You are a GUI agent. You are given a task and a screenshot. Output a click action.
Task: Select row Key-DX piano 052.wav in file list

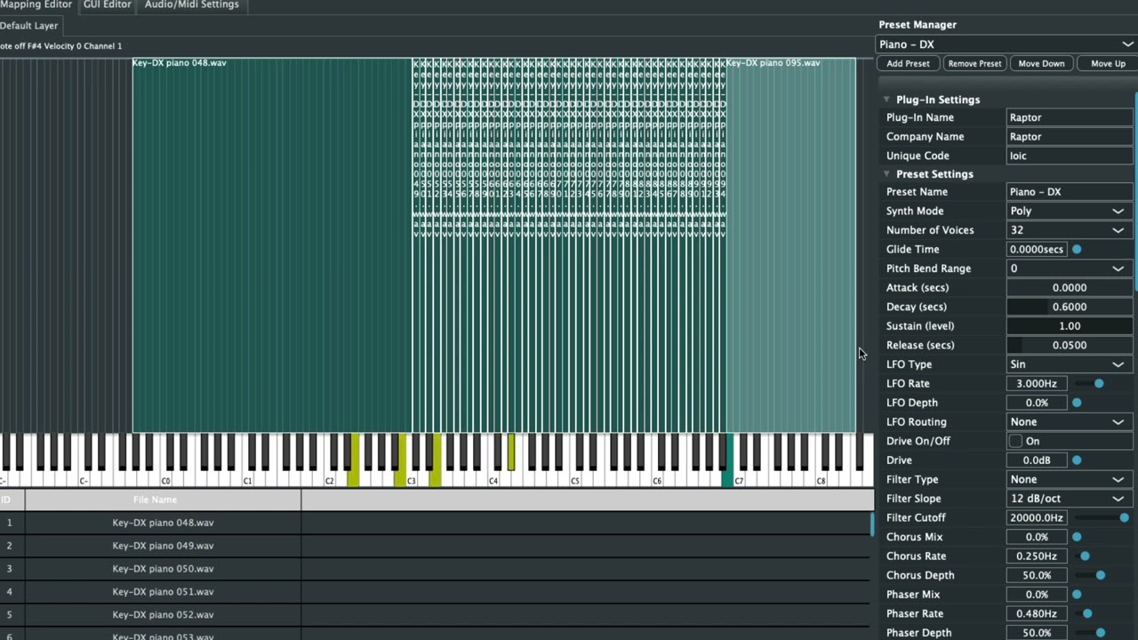pos(436,615)
